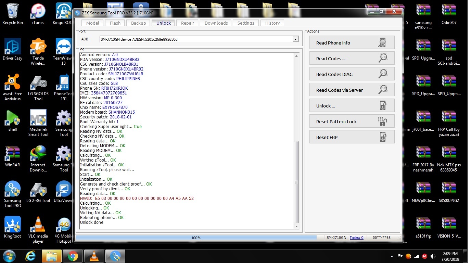471x268 pixels.
Task: Show hidden system tray icons
Action: [x=392, y=256]
